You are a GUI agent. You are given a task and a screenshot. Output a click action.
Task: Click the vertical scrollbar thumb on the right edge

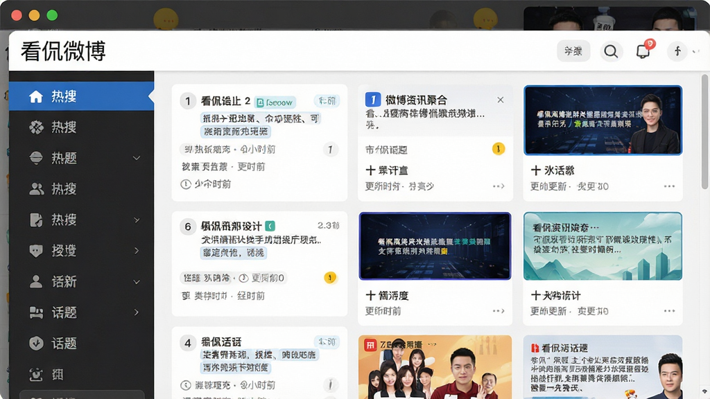(704, 132)
